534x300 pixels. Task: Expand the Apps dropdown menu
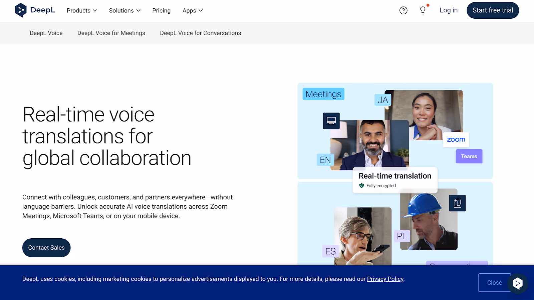[193, 11]
